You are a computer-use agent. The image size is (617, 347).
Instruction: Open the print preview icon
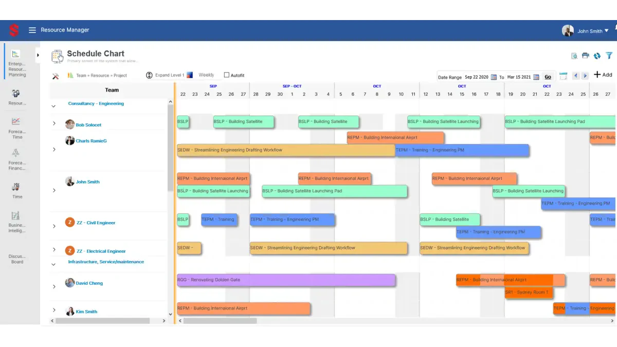click(x=574, y=56)
